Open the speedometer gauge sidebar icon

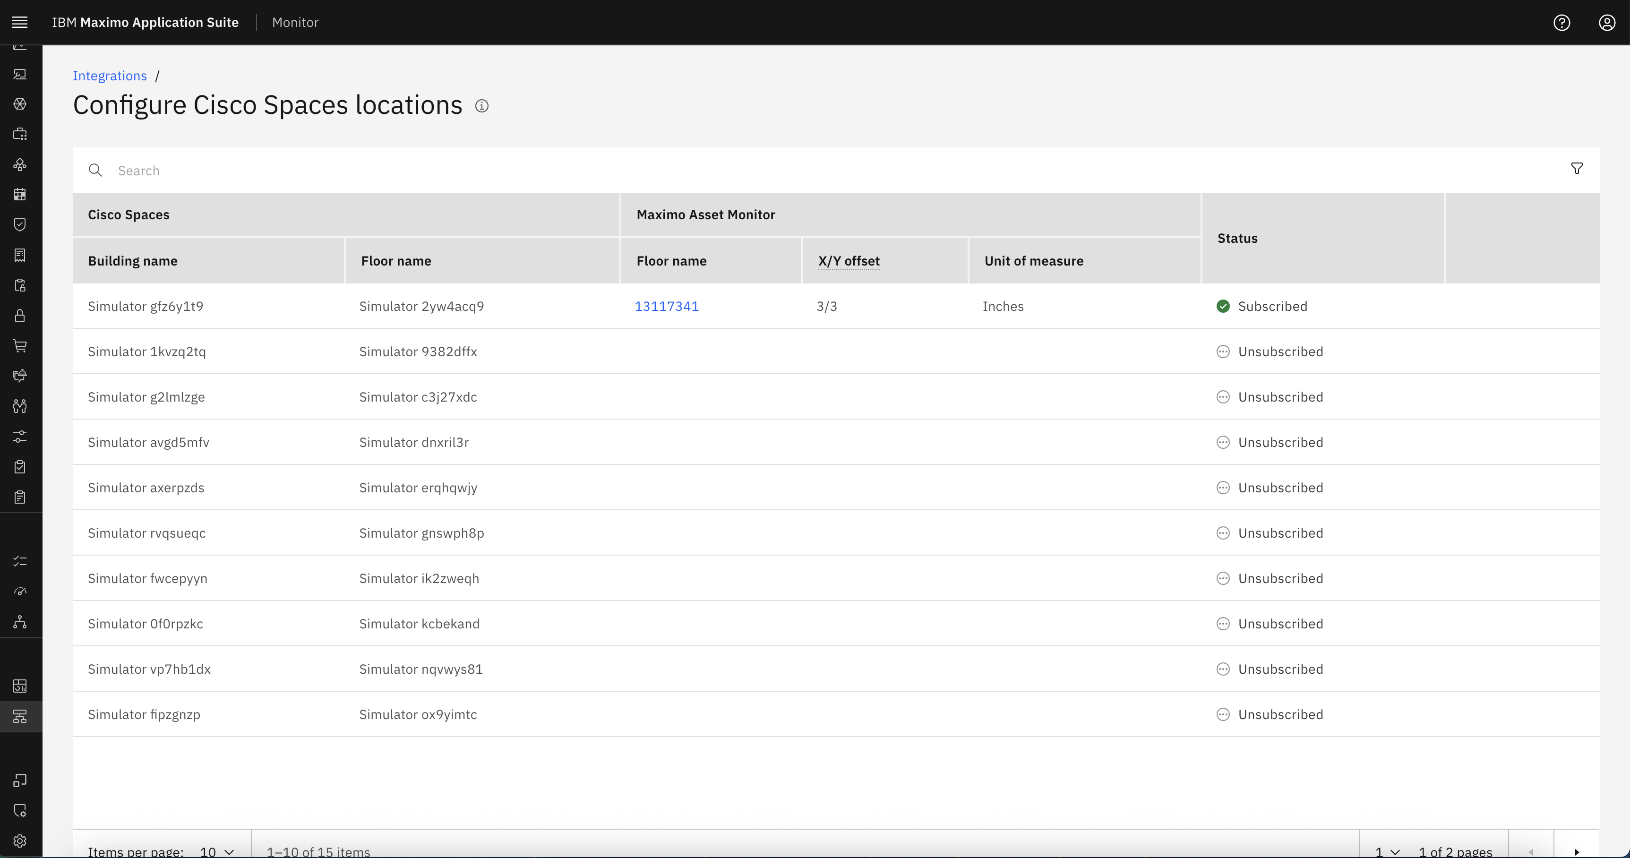(20, 592)
